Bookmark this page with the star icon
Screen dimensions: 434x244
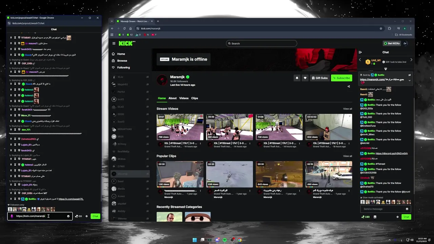point(381,28)
